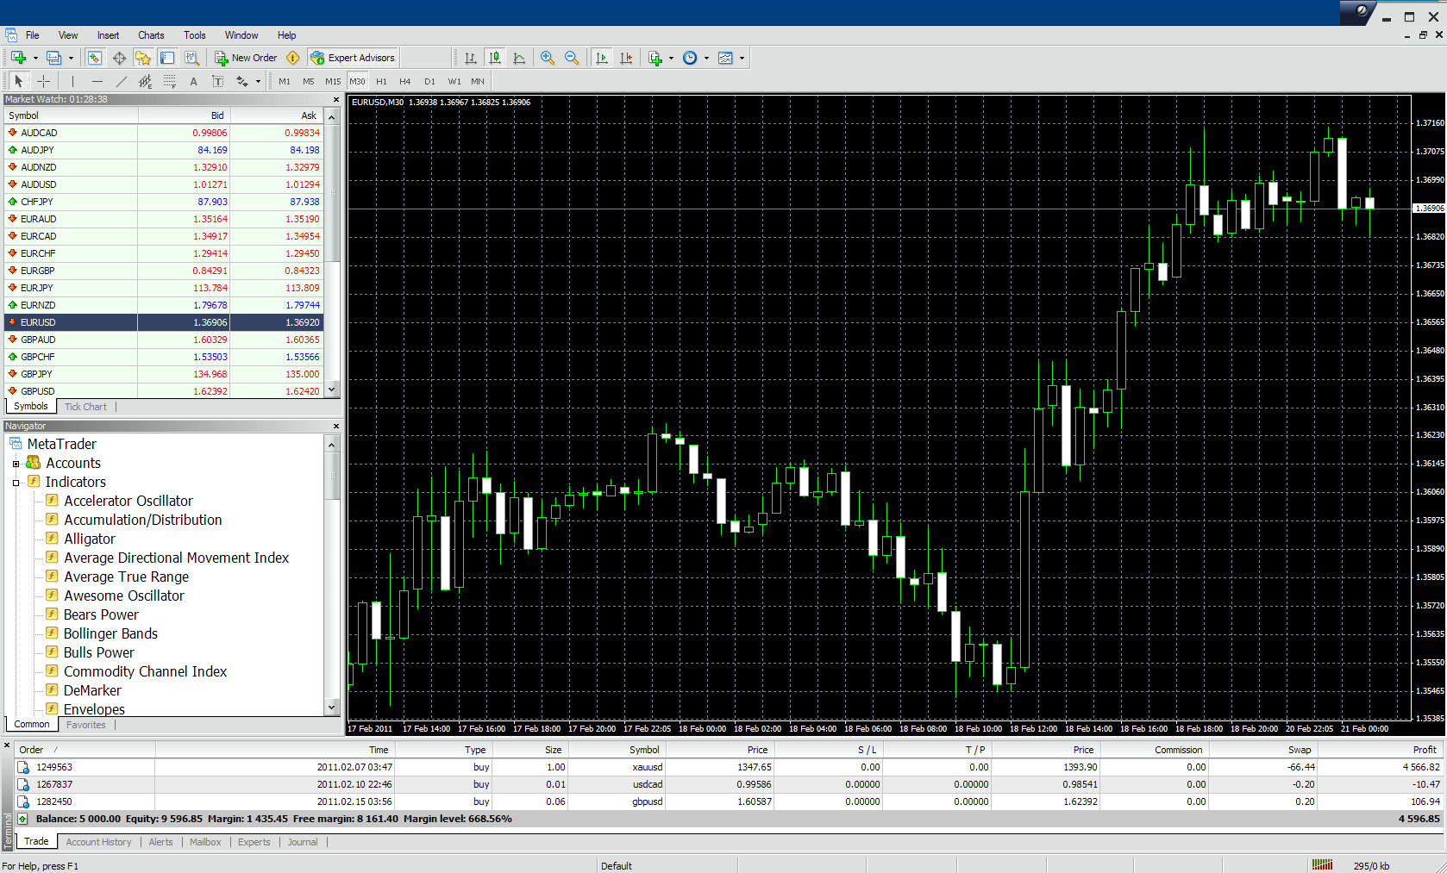The image size is (1447, 873).
Task: Select the Awesome Oscillator indicator
Action: coord(124,596)
